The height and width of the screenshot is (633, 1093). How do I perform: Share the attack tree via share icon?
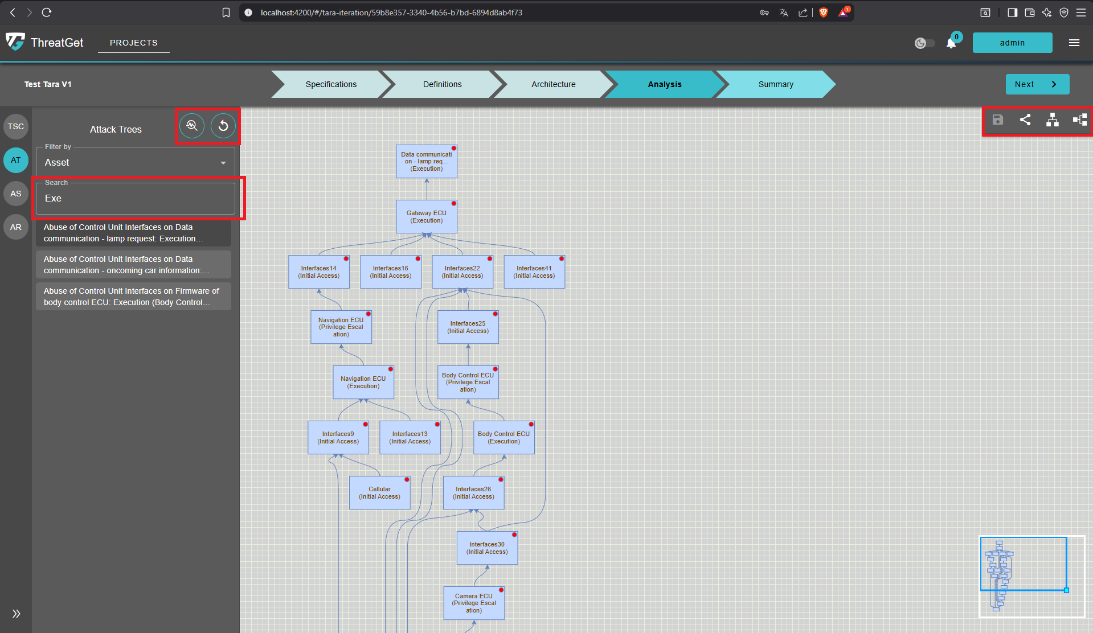tap(1025, 120)
